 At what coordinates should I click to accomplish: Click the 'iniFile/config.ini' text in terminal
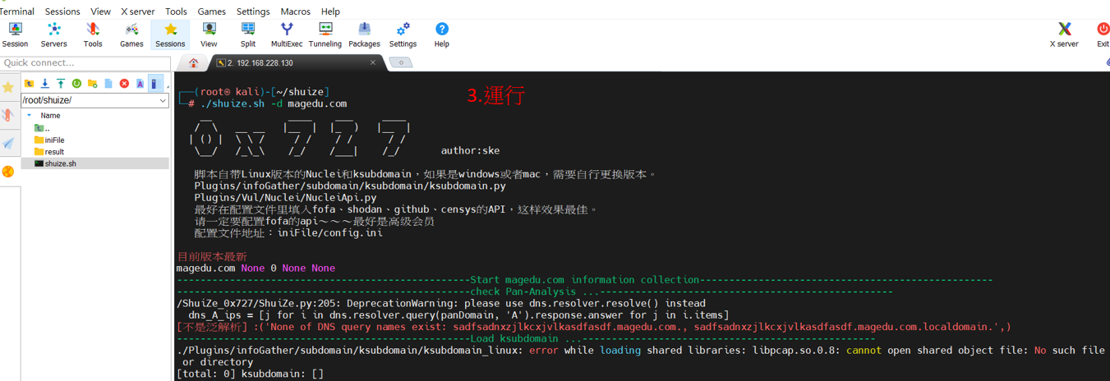point(329,232)
